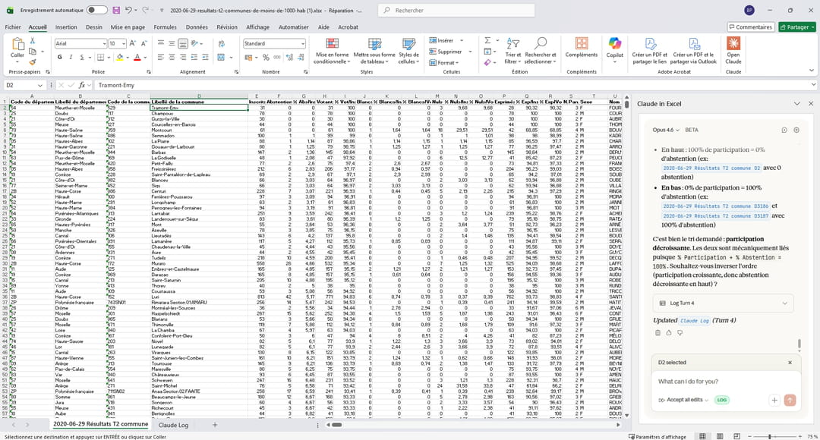Click the Commentaires button
820x440 pixels.
(750, 27)
